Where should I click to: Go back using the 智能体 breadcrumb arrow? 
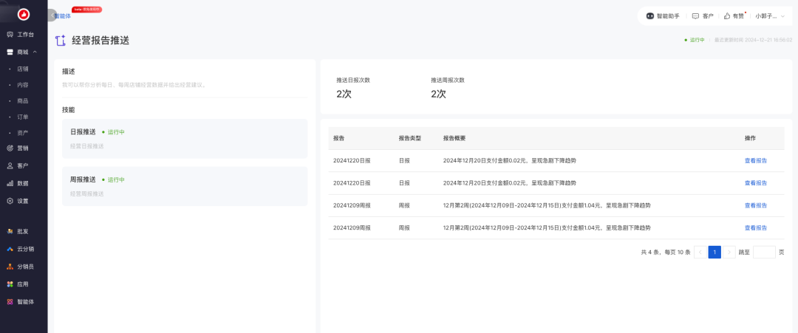tap(52, 16)
